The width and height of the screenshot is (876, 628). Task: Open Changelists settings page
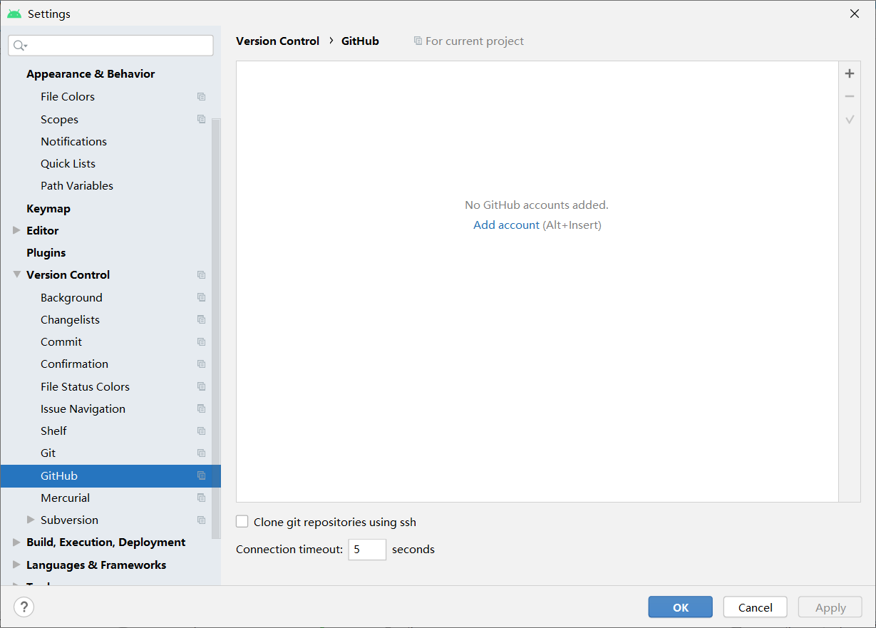70,319
